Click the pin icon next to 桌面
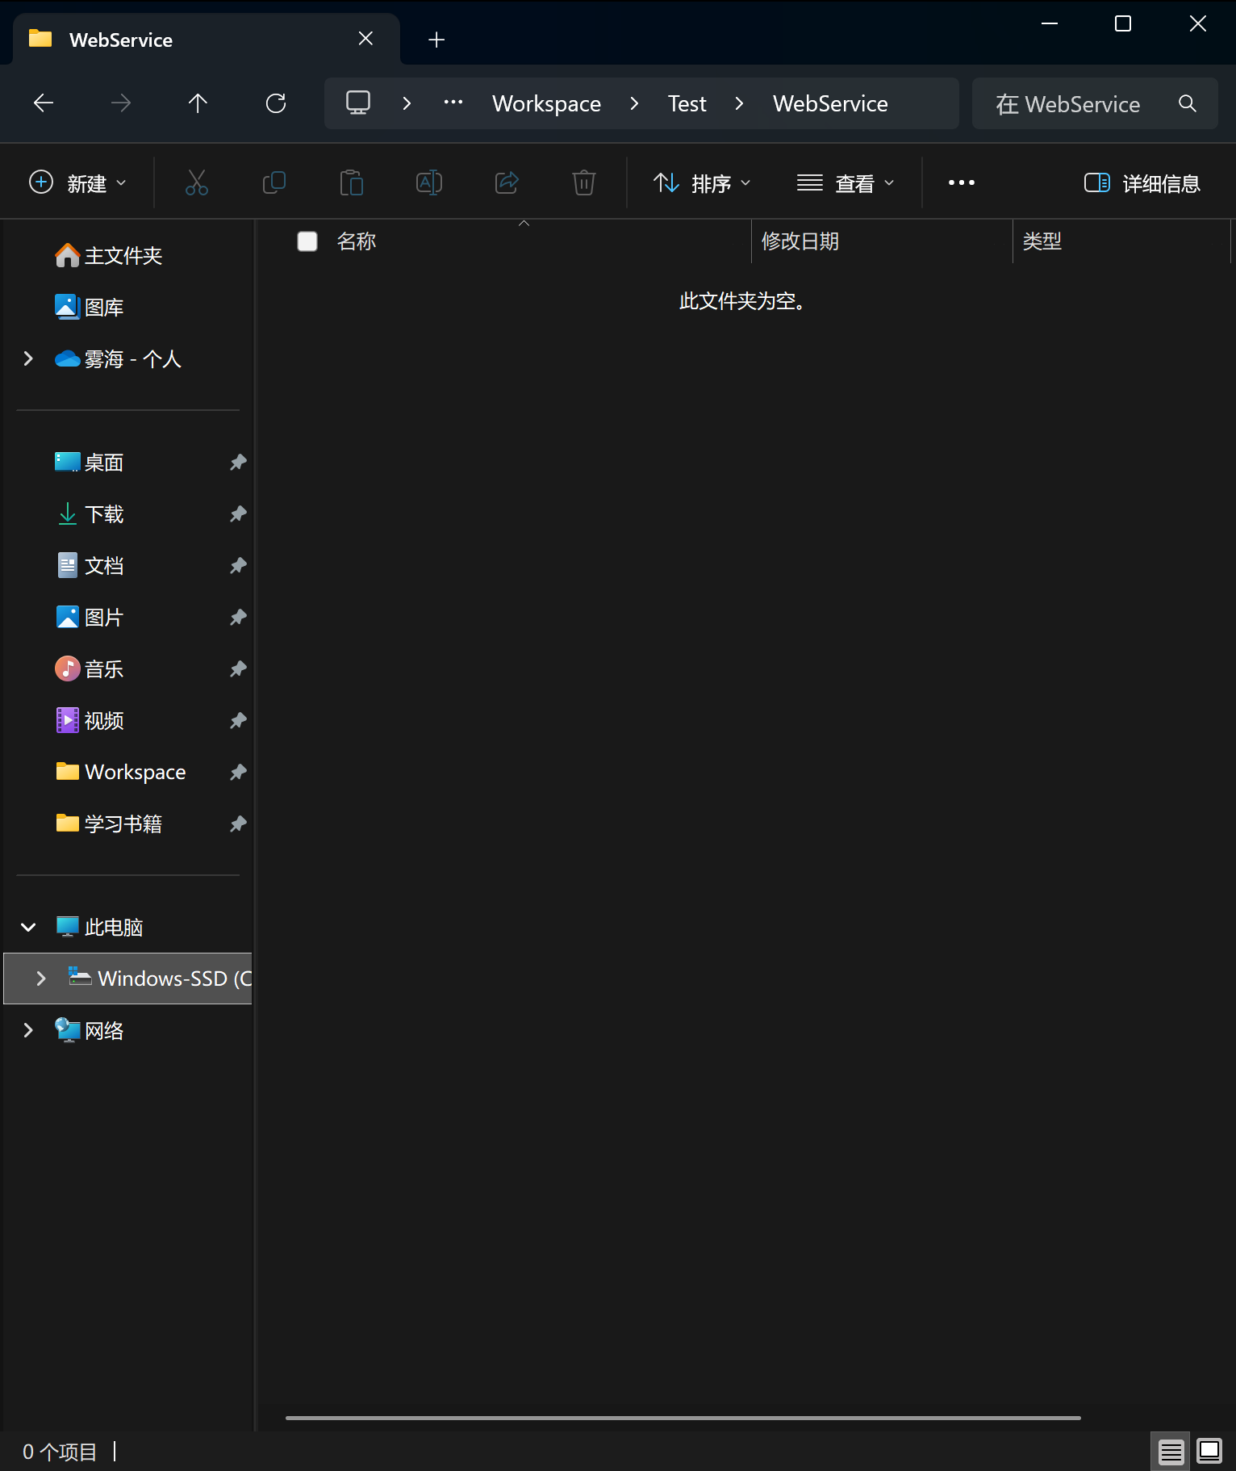 (x=238, y=463)
